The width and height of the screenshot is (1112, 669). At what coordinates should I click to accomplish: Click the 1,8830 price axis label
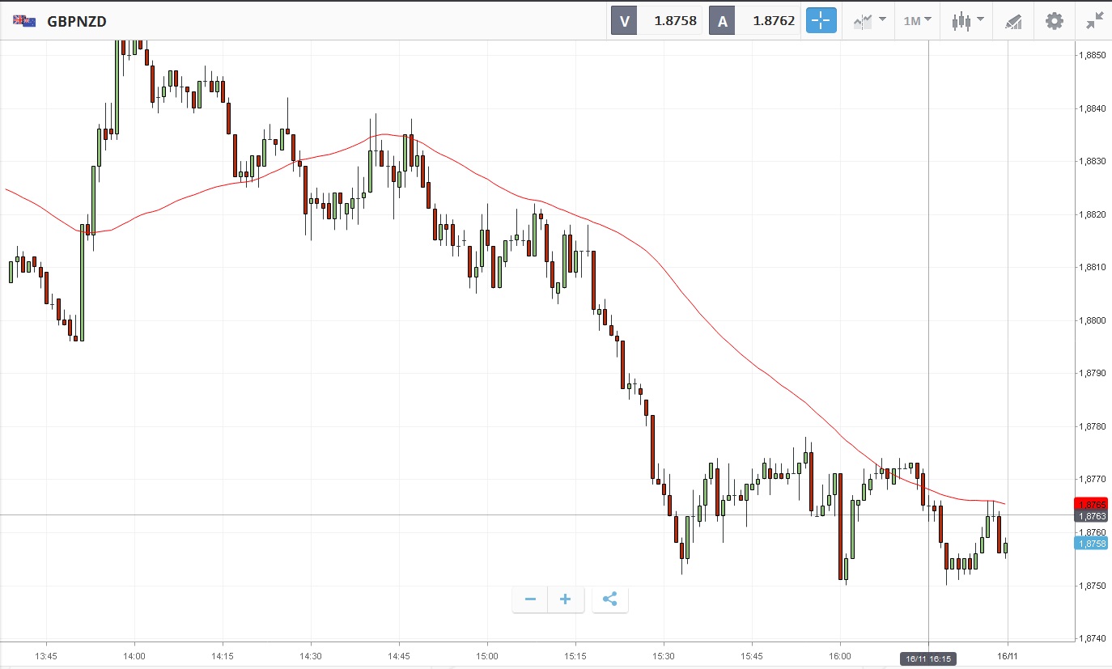[x=1092, y=161]
